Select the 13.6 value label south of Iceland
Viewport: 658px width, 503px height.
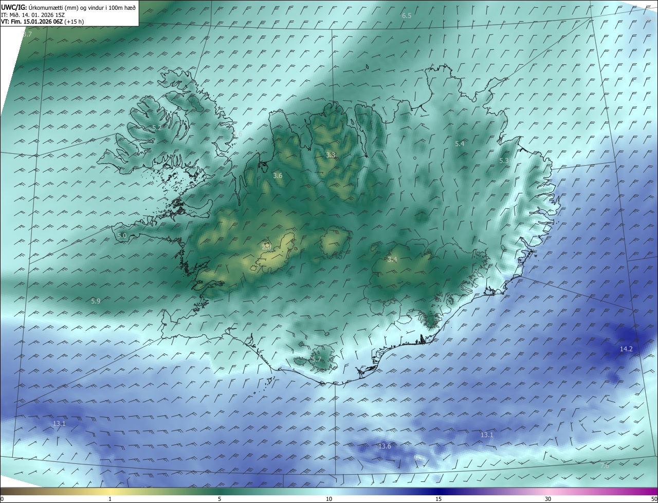click(385, 446)
